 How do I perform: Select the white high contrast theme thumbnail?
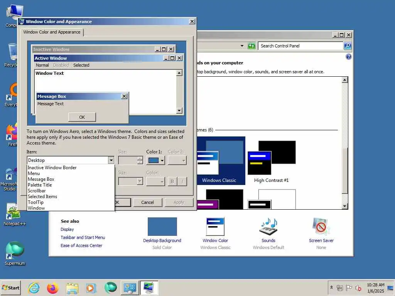272,199
